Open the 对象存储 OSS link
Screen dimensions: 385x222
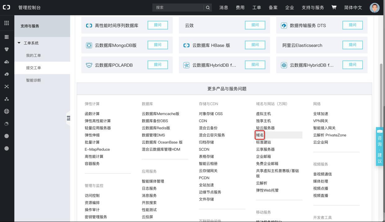[211, 114]
